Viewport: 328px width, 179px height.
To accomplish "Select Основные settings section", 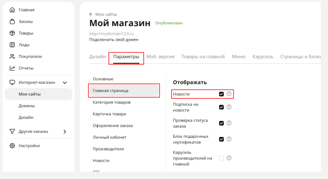I will (x=103, y=79).
